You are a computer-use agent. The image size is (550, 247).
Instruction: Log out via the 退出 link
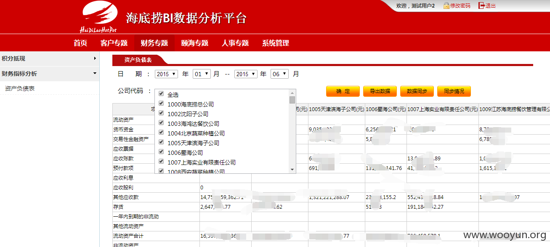click(491, 6)
